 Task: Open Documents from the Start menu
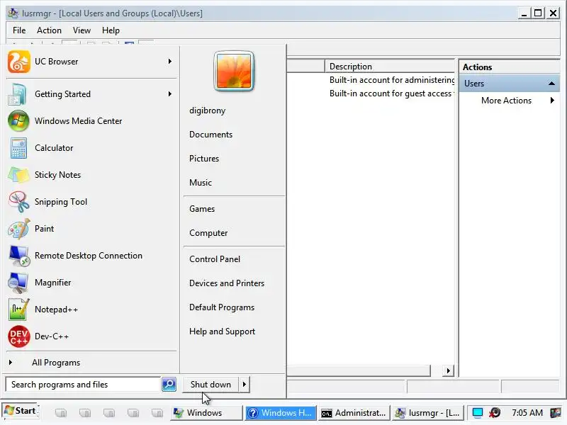click(x=210, y=135)
